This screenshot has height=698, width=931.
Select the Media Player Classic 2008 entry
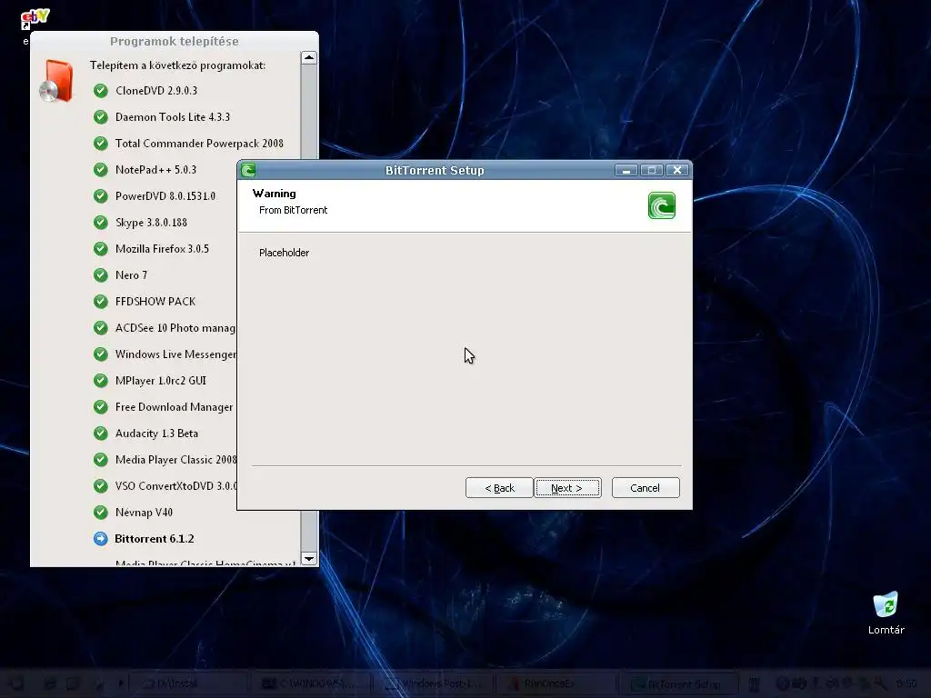175,459
